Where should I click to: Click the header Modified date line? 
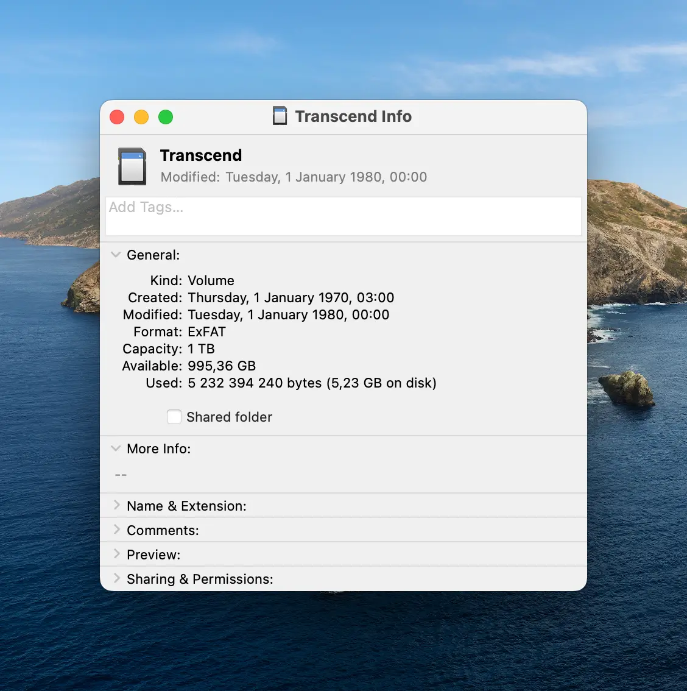(294, 177)
